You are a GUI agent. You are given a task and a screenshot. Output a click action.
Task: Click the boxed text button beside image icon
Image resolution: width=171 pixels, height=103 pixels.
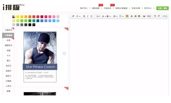click(x=149, y=16)
